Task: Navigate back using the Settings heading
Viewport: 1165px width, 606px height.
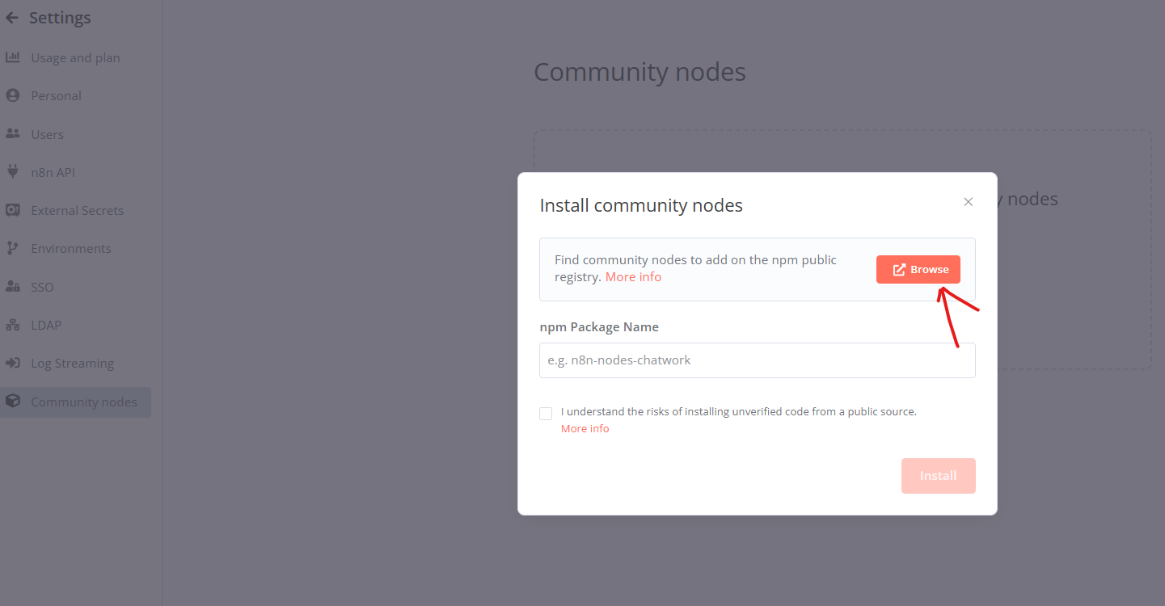Action: pos(61,17)
